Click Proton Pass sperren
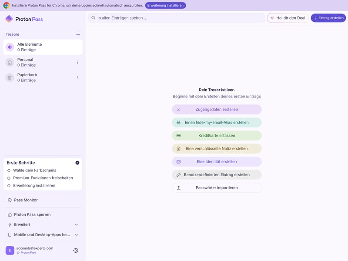 43,214
